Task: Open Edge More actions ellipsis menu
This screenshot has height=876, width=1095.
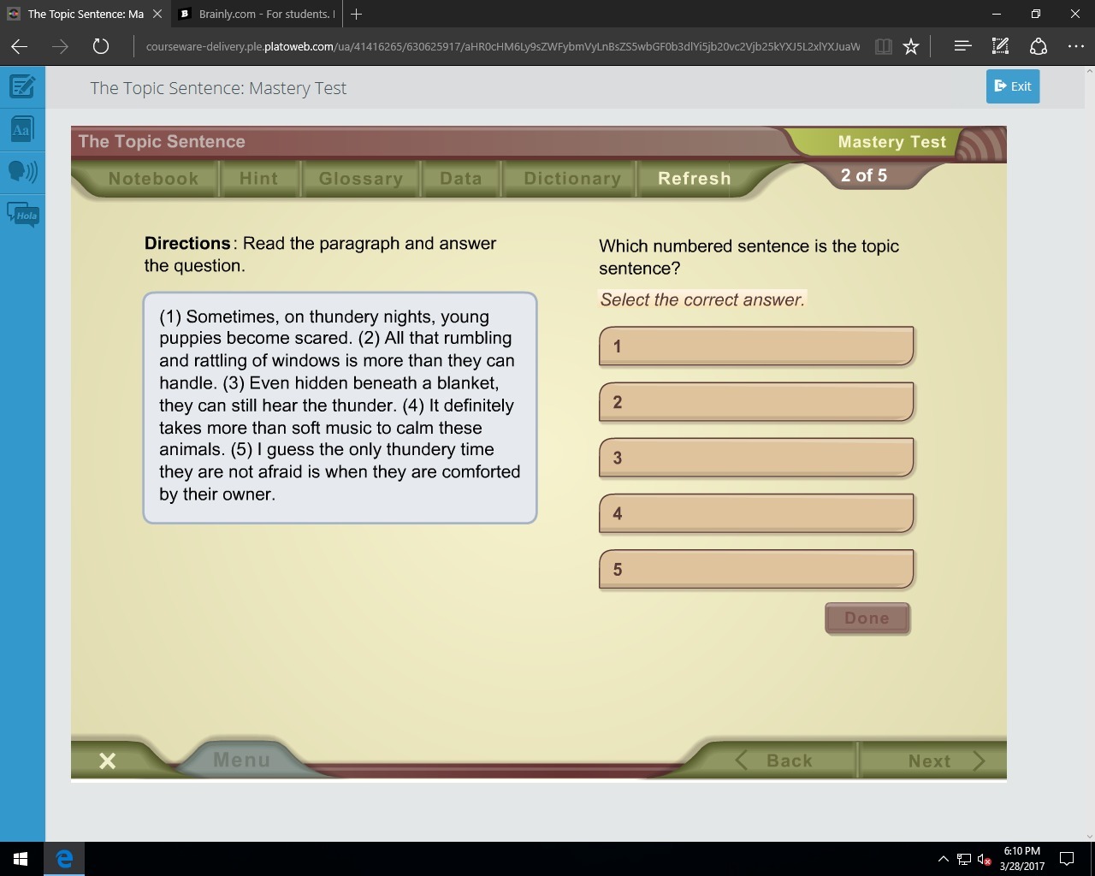Action: pyautogui.click(x=1075, y=46)
